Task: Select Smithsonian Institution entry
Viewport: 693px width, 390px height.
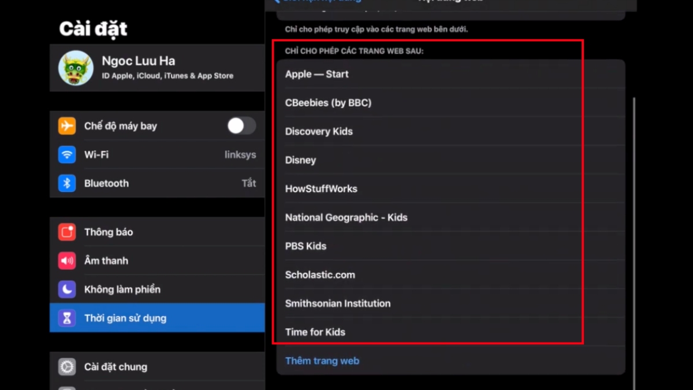Action: tap(451, 303)
